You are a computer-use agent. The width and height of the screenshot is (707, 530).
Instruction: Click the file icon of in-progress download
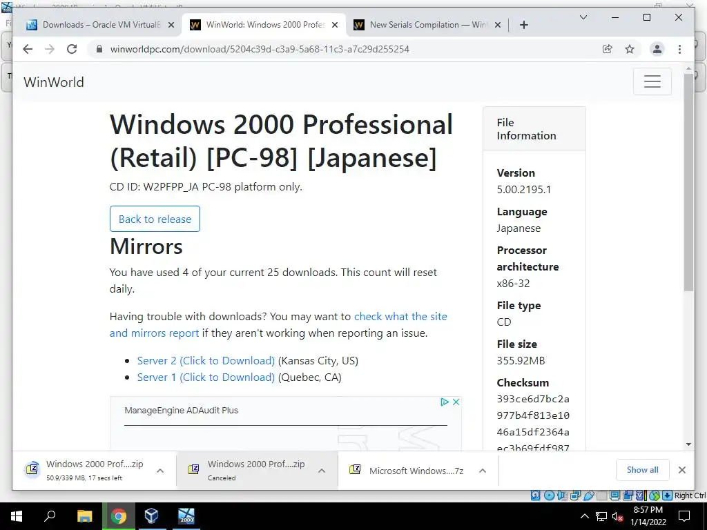[32, 469]
